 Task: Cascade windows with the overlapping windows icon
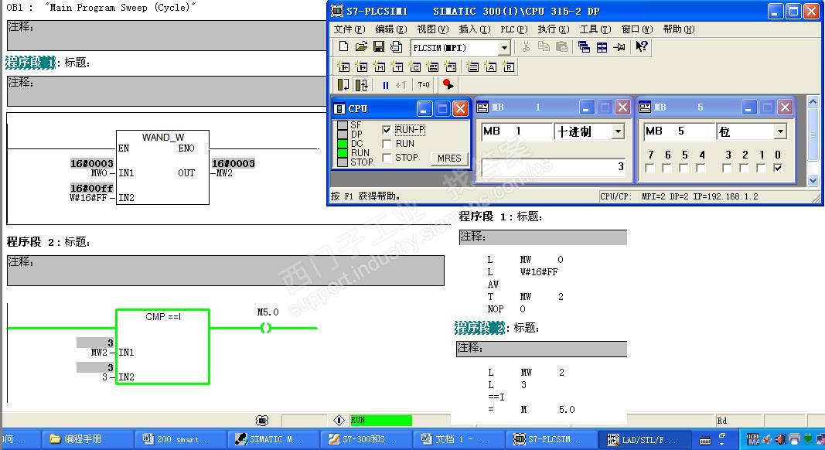(584, 47)
